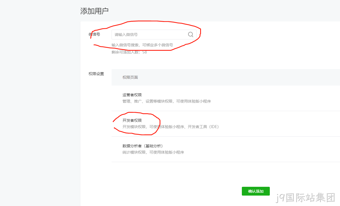Click the 权限设置 section label
Screen dimensions: 340x206
point(96,74)
